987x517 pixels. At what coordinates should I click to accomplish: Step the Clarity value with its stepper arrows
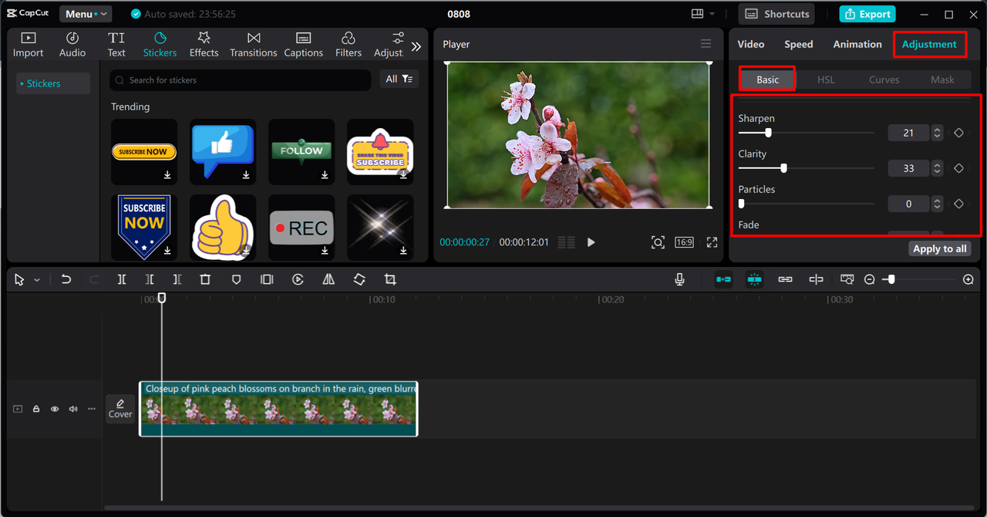pyautogui.click(x=937, y=168)
